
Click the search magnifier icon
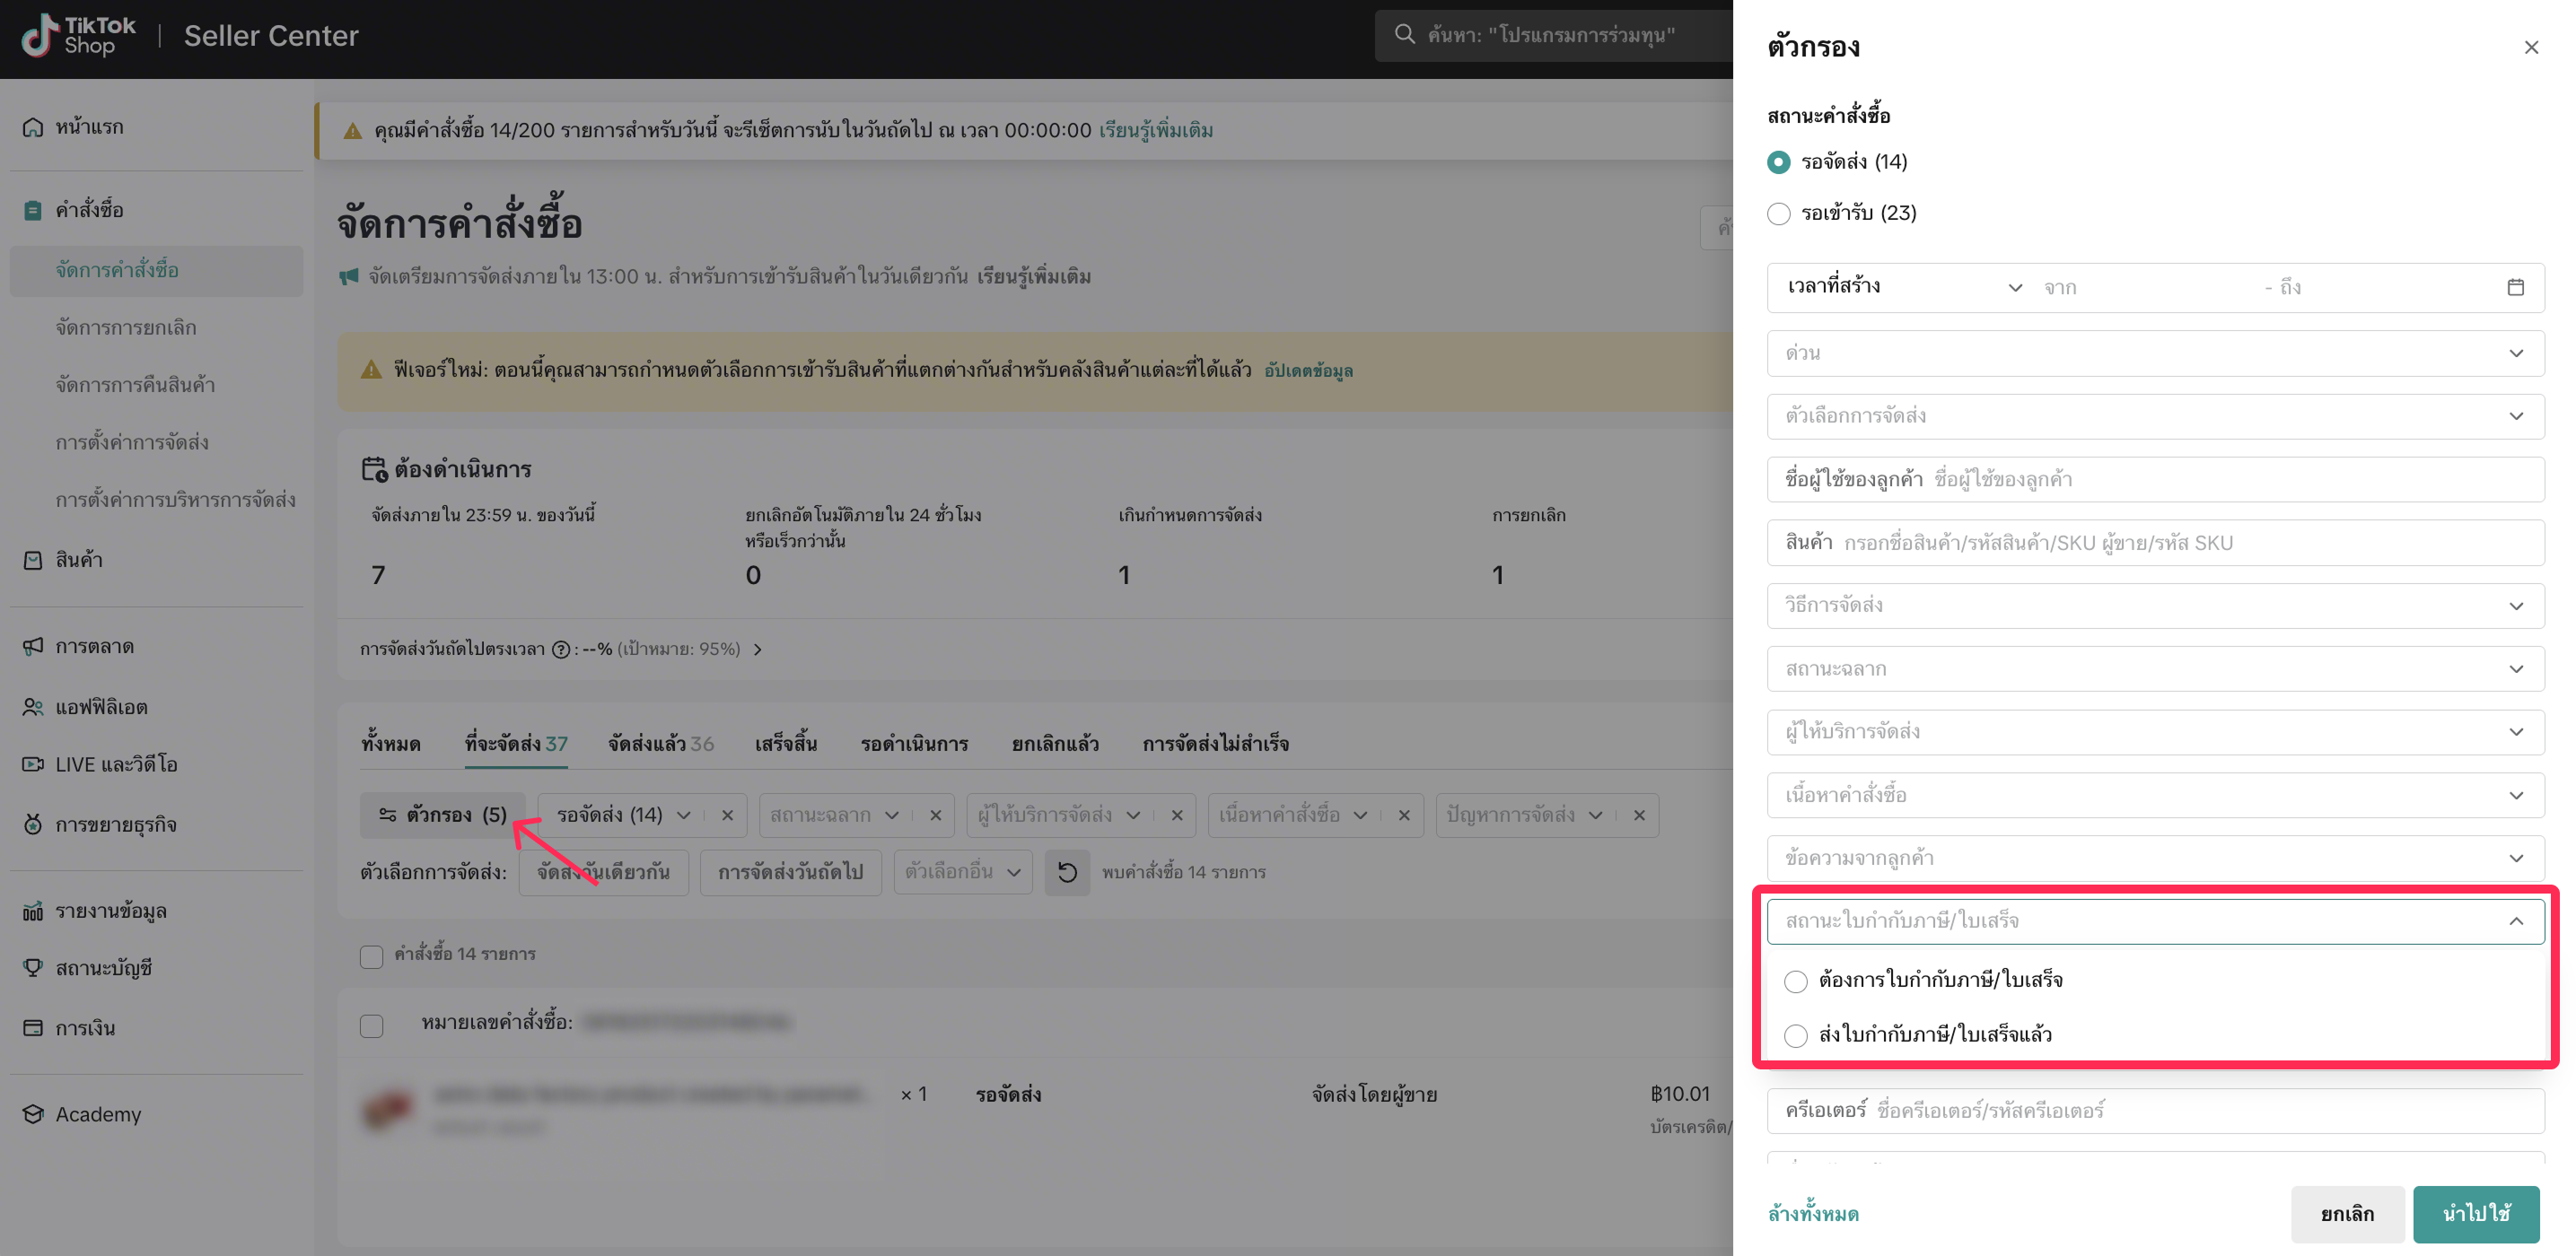1404,35
